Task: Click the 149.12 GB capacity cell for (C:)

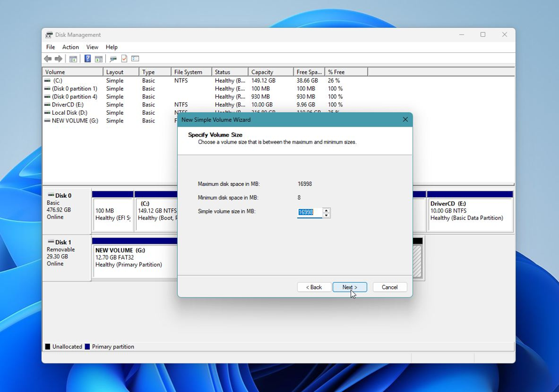Action: (263, 80)
